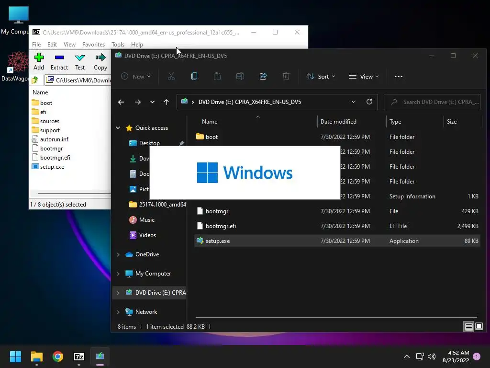Open the File menu in 7-Zip
Image resolution: width=490 pixels, height=368 pixels.
click(36, 45)
